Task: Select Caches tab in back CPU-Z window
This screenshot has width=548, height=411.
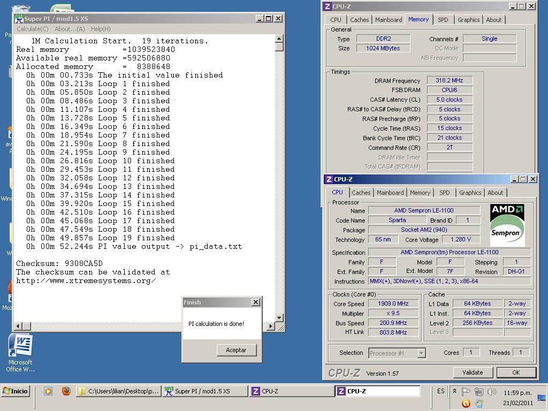Action: coord(359,20)
